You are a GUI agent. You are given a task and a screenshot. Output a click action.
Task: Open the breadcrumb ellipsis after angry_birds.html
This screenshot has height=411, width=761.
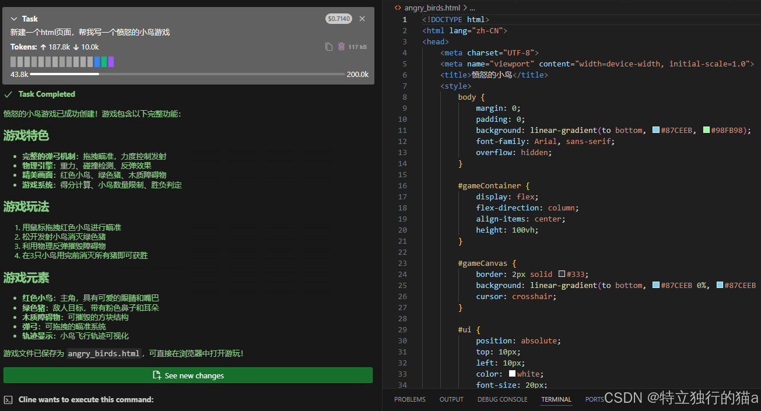click(472, 8)
